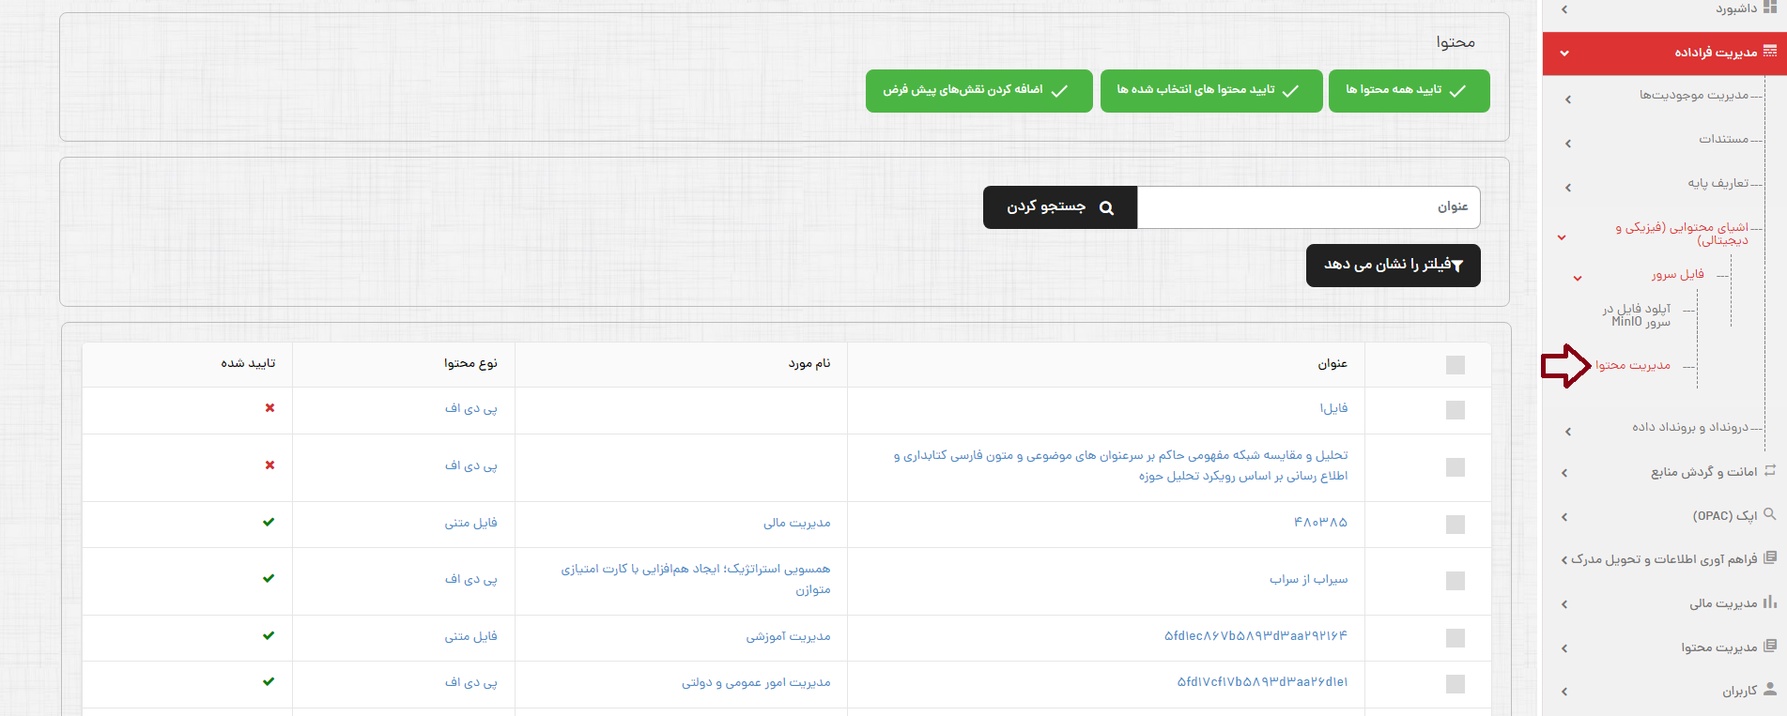
Task: Open فراهم آوری اطلاعات و تحویل مدرک menu
Action: (1664, 559)
